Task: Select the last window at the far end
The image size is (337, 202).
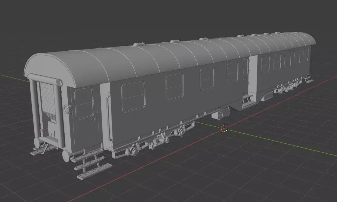Action: 306,55
